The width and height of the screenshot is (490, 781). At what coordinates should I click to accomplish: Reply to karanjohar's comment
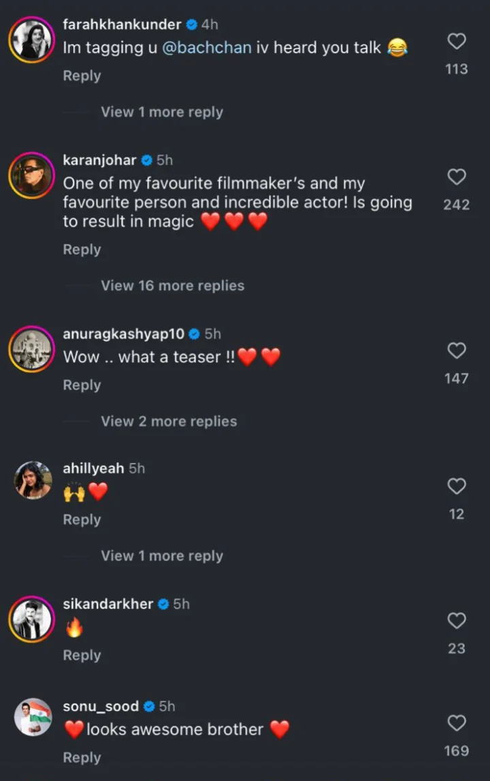pyautogui.click(x=82, y=250)
